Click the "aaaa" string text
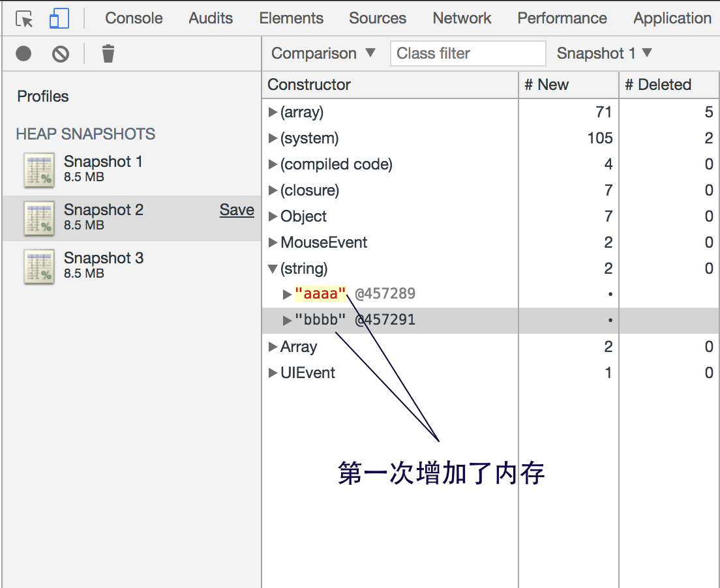 pyautogui.click(x=320, y=293)
